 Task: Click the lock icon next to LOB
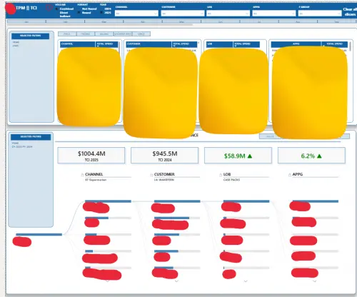tap(221, 175)
